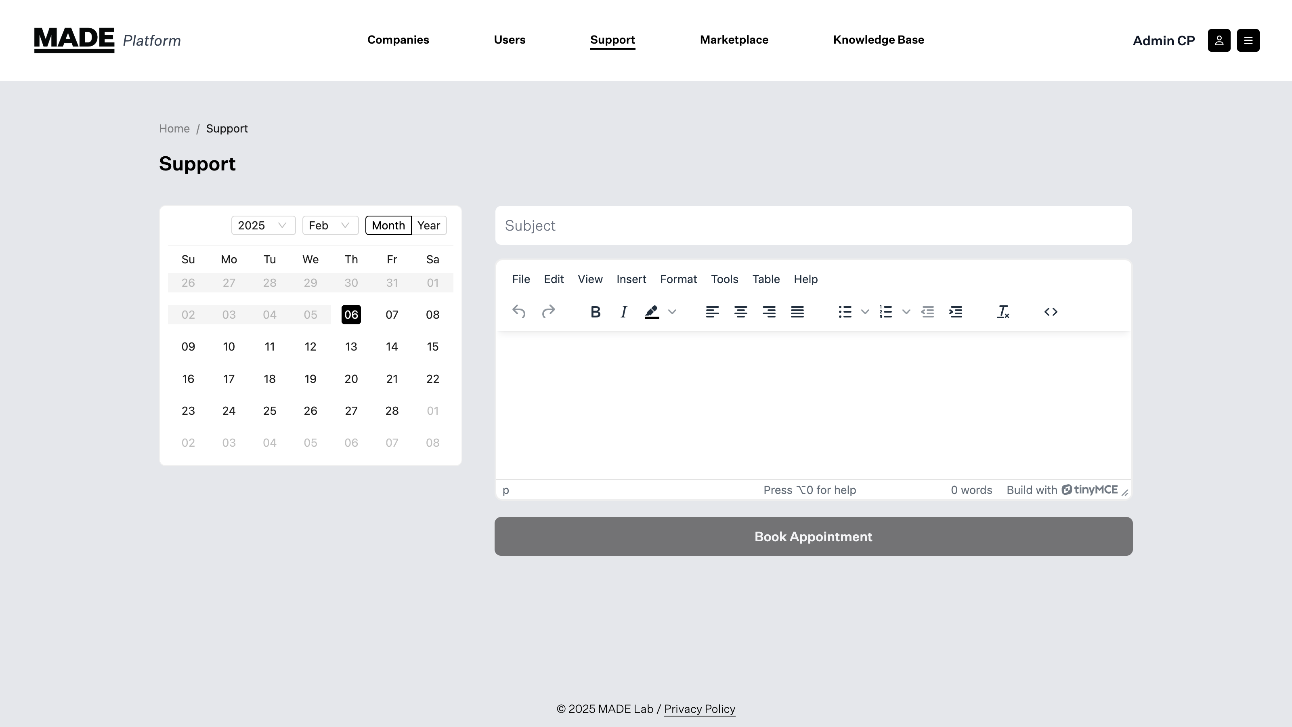The height and width of the screenshot is (727, 1292).
Task: Click the Italic formatting icon
Action: point(623,312)
